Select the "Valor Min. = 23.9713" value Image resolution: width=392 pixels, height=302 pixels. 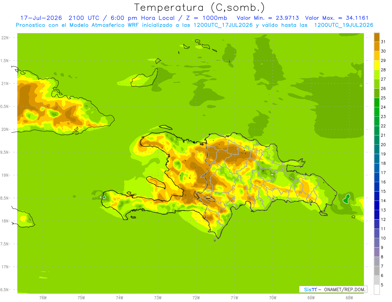pos(268,18)
